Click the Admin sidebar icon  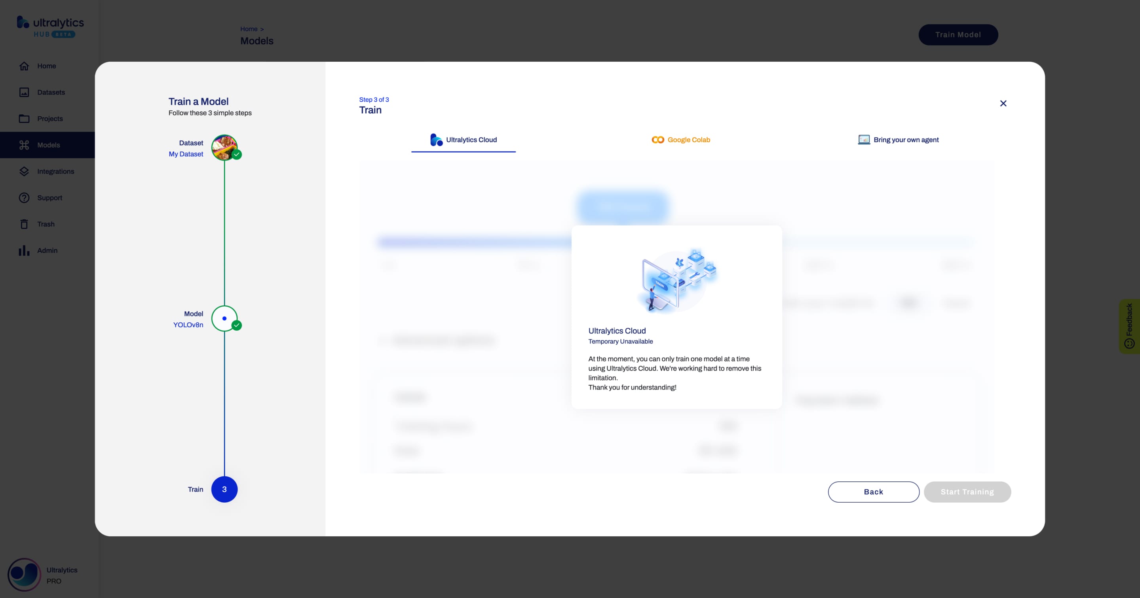click(24, 250)
